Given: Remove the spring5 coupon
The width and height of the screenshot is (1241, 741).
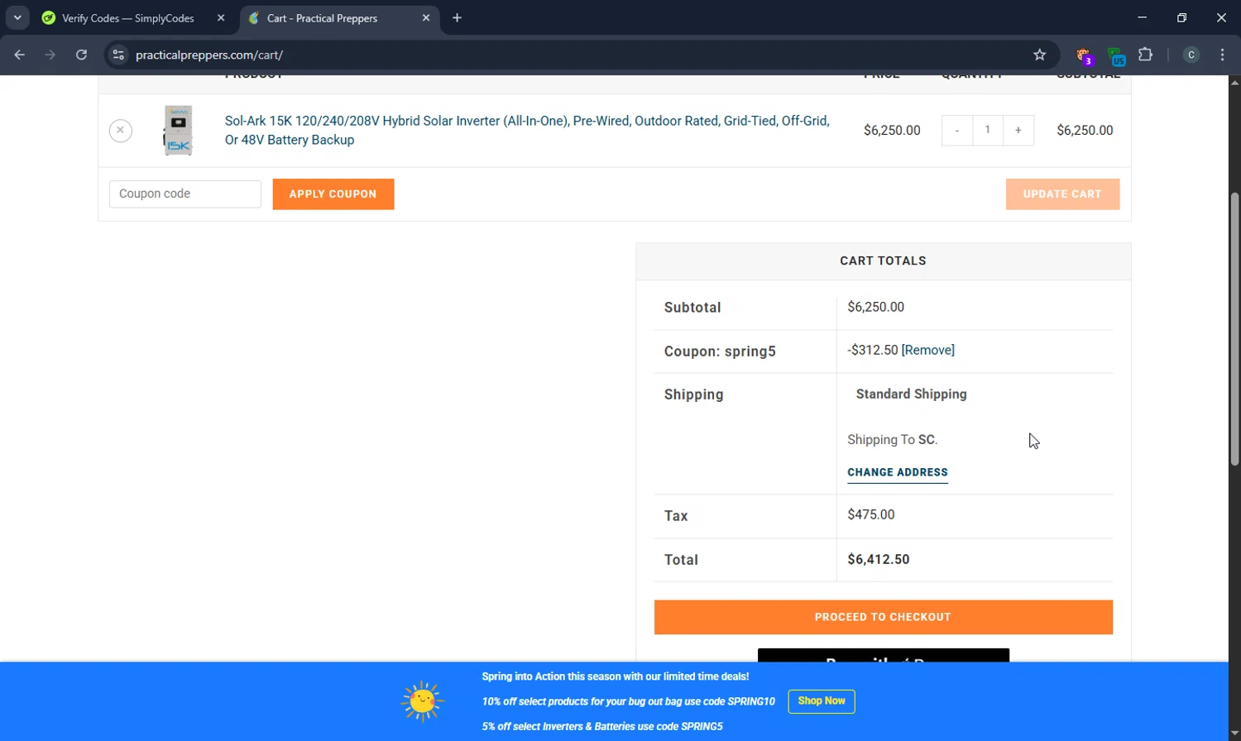Looking at the screenshot, I should 928,351.
